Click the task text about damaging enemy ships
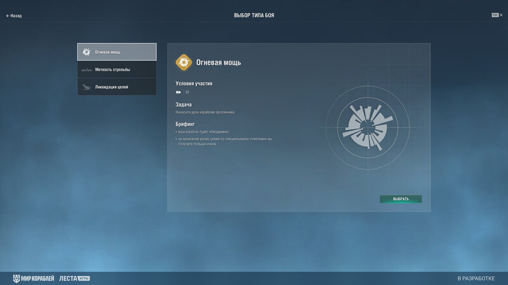Screen dimensions: 508x285 205,113
